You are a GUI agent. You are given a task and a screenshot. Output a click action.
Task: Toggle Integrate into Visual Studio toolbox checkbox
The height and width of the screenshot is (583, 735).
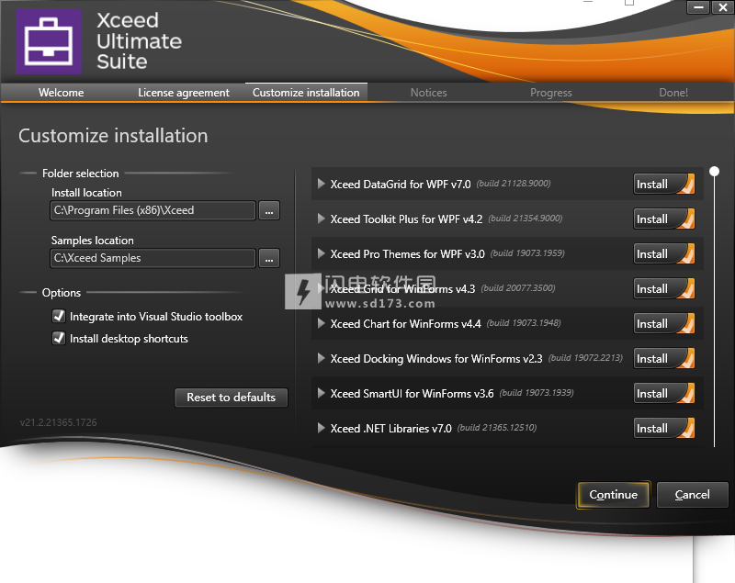tap(59, 317)
